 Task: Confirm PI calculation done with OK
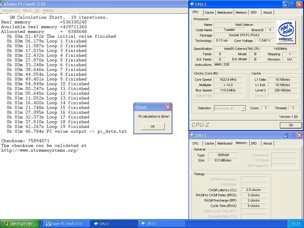(x=153, y=126)
